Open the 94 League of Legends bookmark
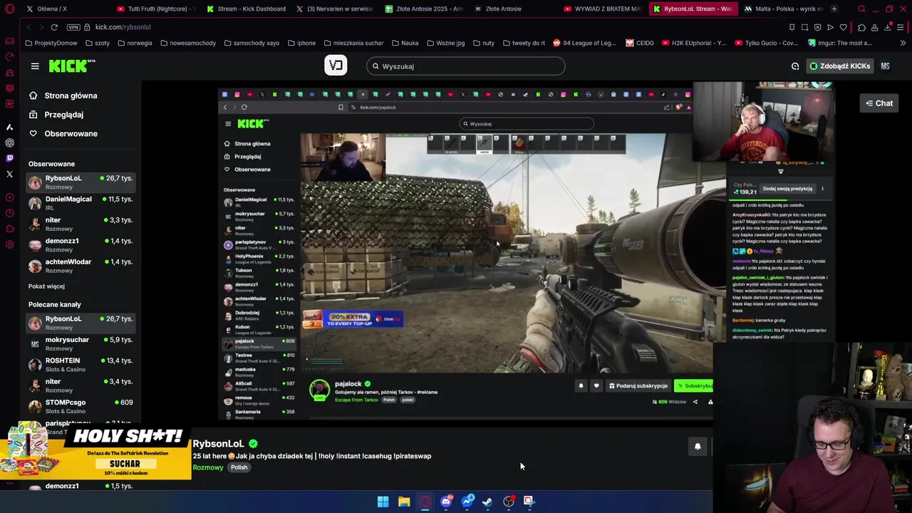 584,43
